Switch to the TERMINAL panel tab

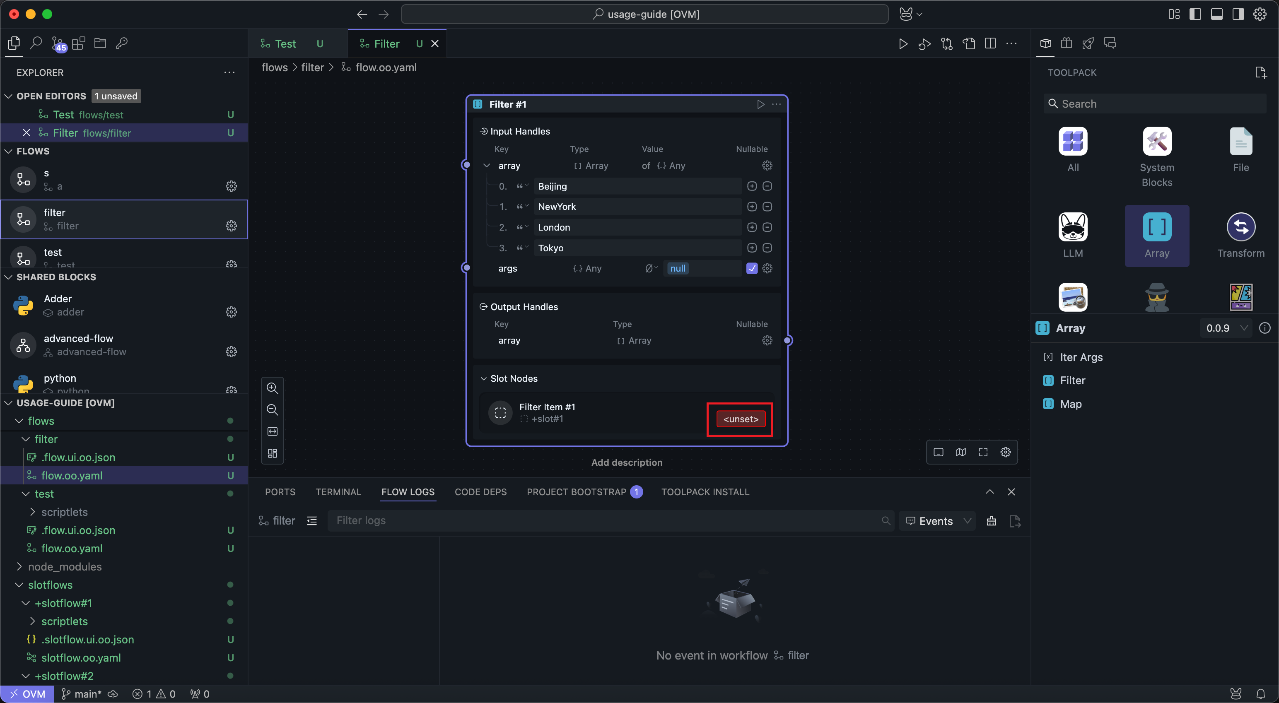pyautogui.click(x=338, y=492)
